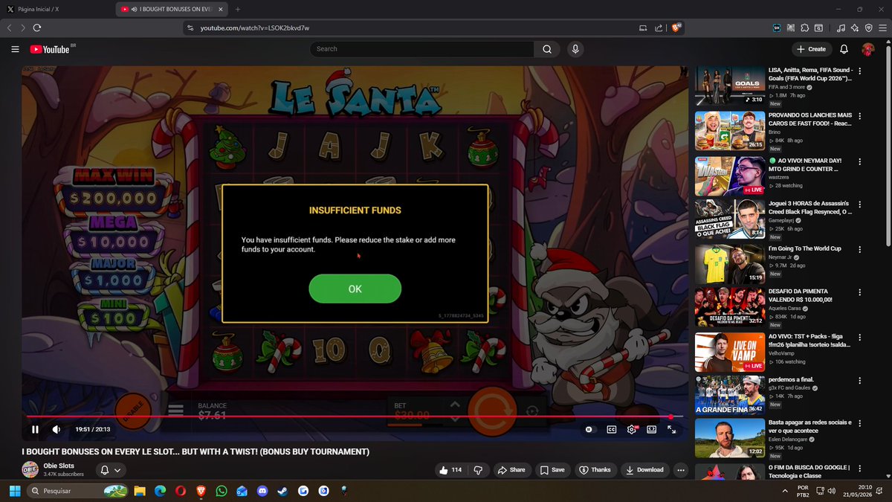
Task: Open options for perdemos a final video
Action: (860, 381)
